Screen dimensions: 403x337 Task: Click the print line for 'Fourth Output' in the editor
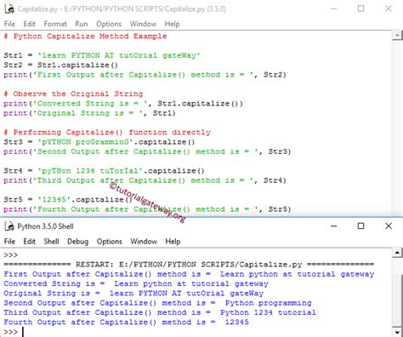(x=147, y=209)
